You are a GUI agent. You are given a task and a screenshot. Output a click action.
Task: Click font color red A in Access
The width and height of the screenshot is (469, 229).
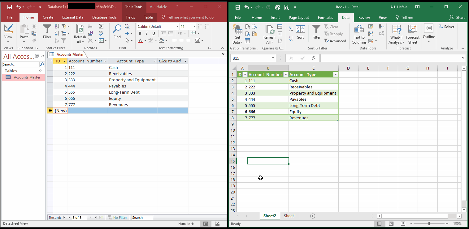[140, 40]
